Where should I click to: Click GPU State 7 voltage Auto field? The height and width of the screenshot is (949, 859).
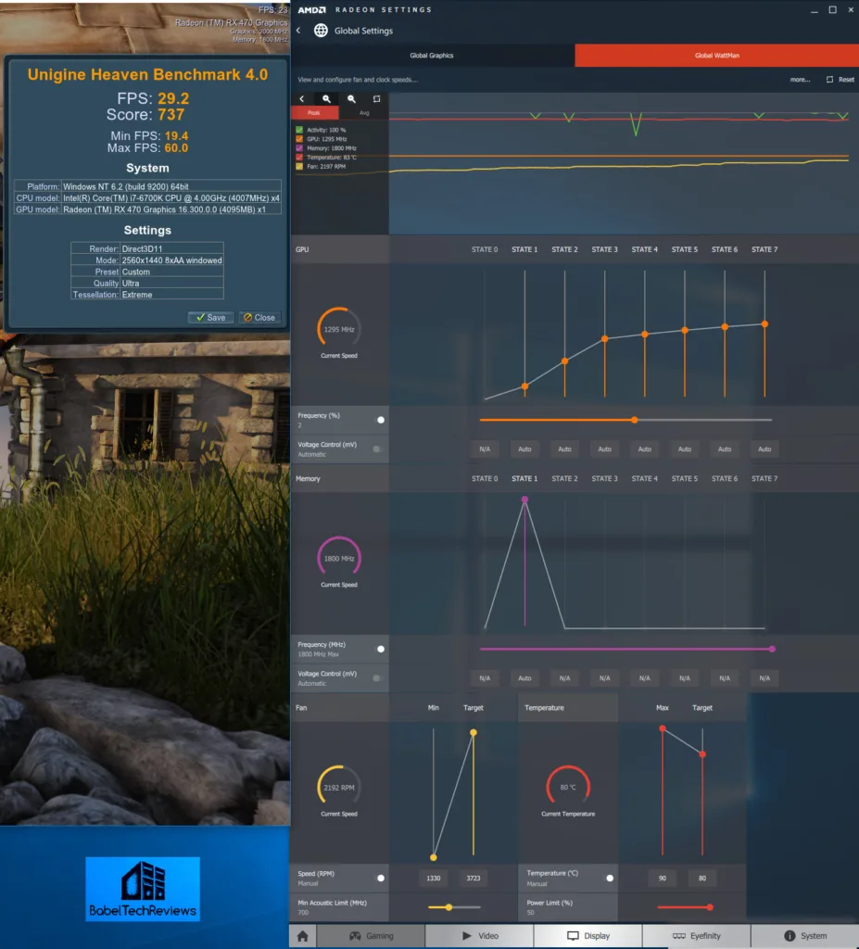point(764,449)
